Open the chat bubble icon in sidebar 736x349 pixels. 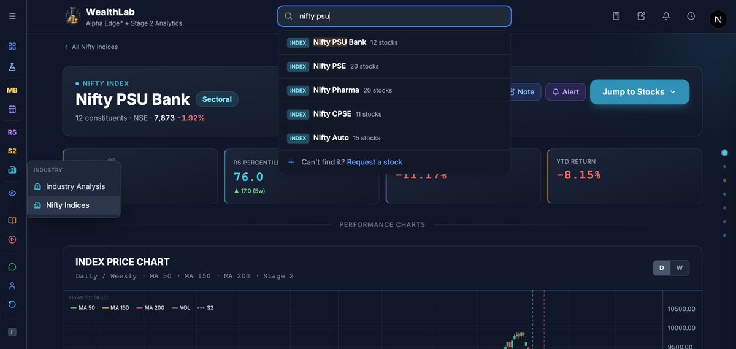12,267
